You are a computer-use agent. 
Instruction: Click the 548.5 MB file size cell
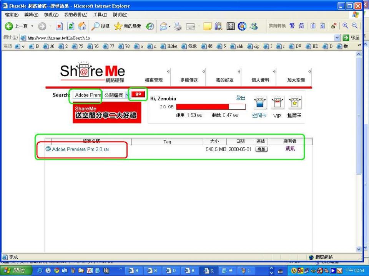pos(216,149)
